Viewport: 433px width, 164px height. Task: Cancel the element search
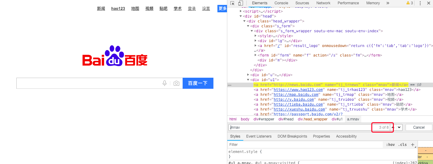pos(419,127)
